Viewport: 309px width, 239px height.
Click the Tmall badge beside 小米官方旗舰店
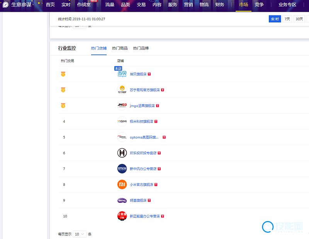(156, 185)
